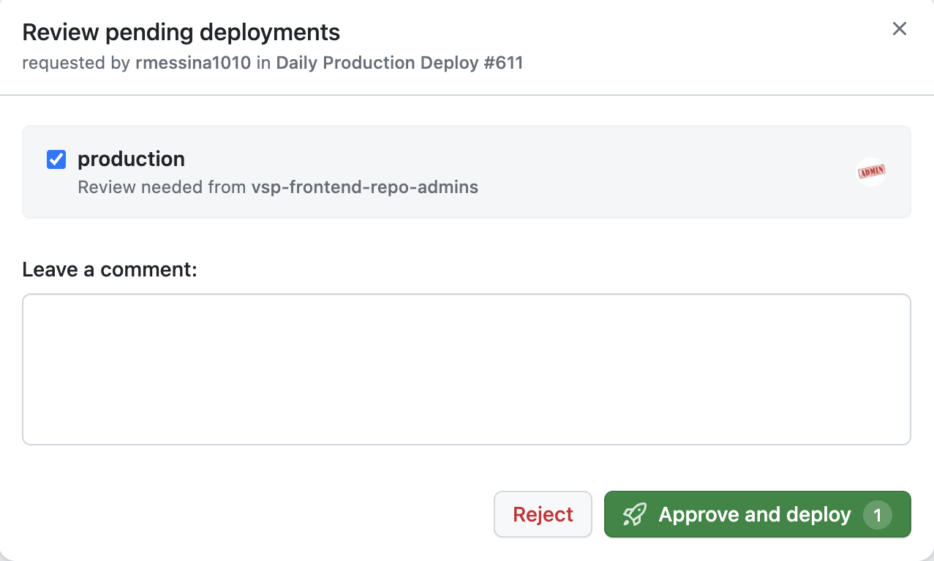934x561 pixels.
Task: Click inside the comment text area
Action: click(x=467, y=369)
